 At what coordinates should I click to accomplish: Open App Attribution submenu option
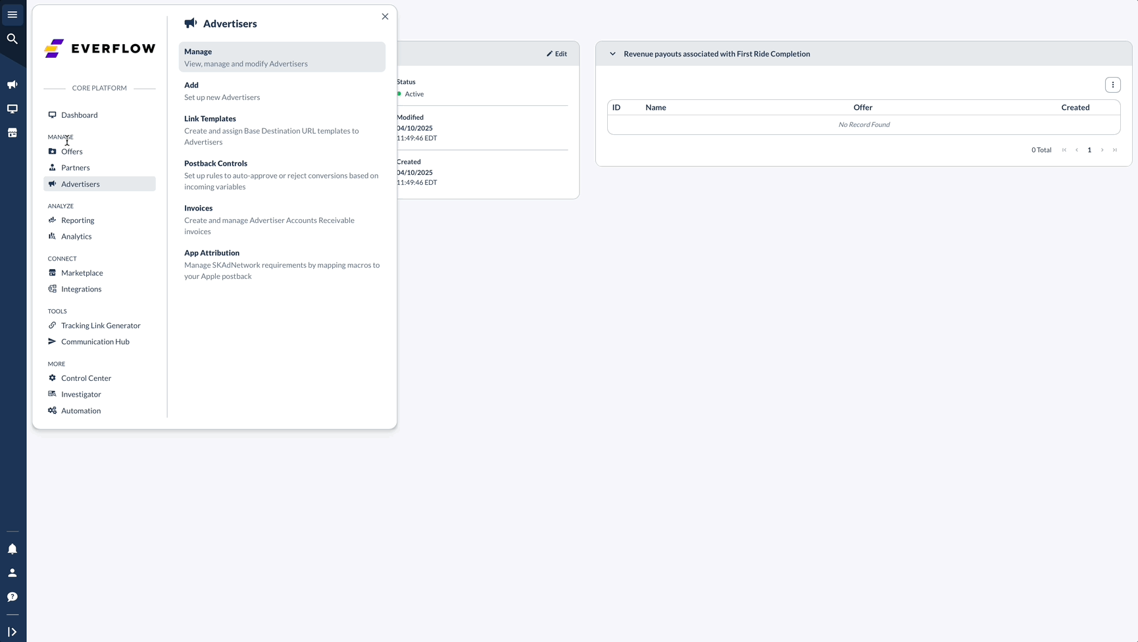(x=282, y=264)
